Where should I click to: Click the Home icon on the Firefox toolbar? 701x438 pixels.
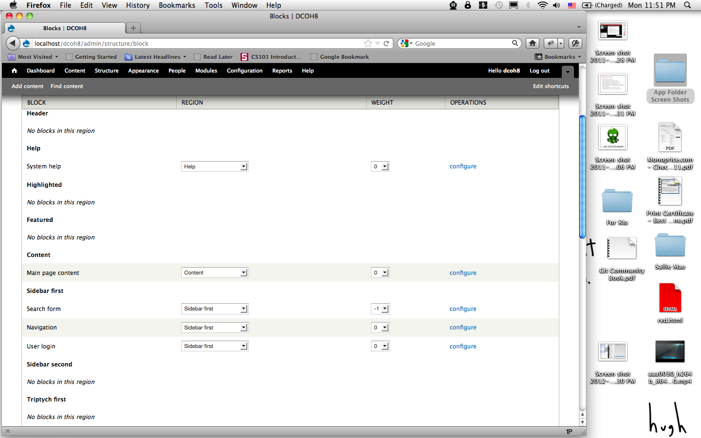coord(532,43)
